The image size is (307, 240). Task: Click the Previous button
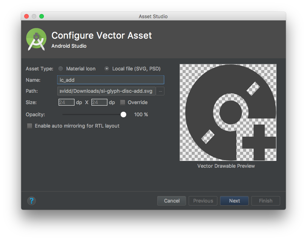point(203,201)
